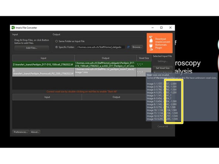Click output path ending scASC_D17_Perilipin_z1_st1.ims
The image size is (219, 164).
point(105,64)
